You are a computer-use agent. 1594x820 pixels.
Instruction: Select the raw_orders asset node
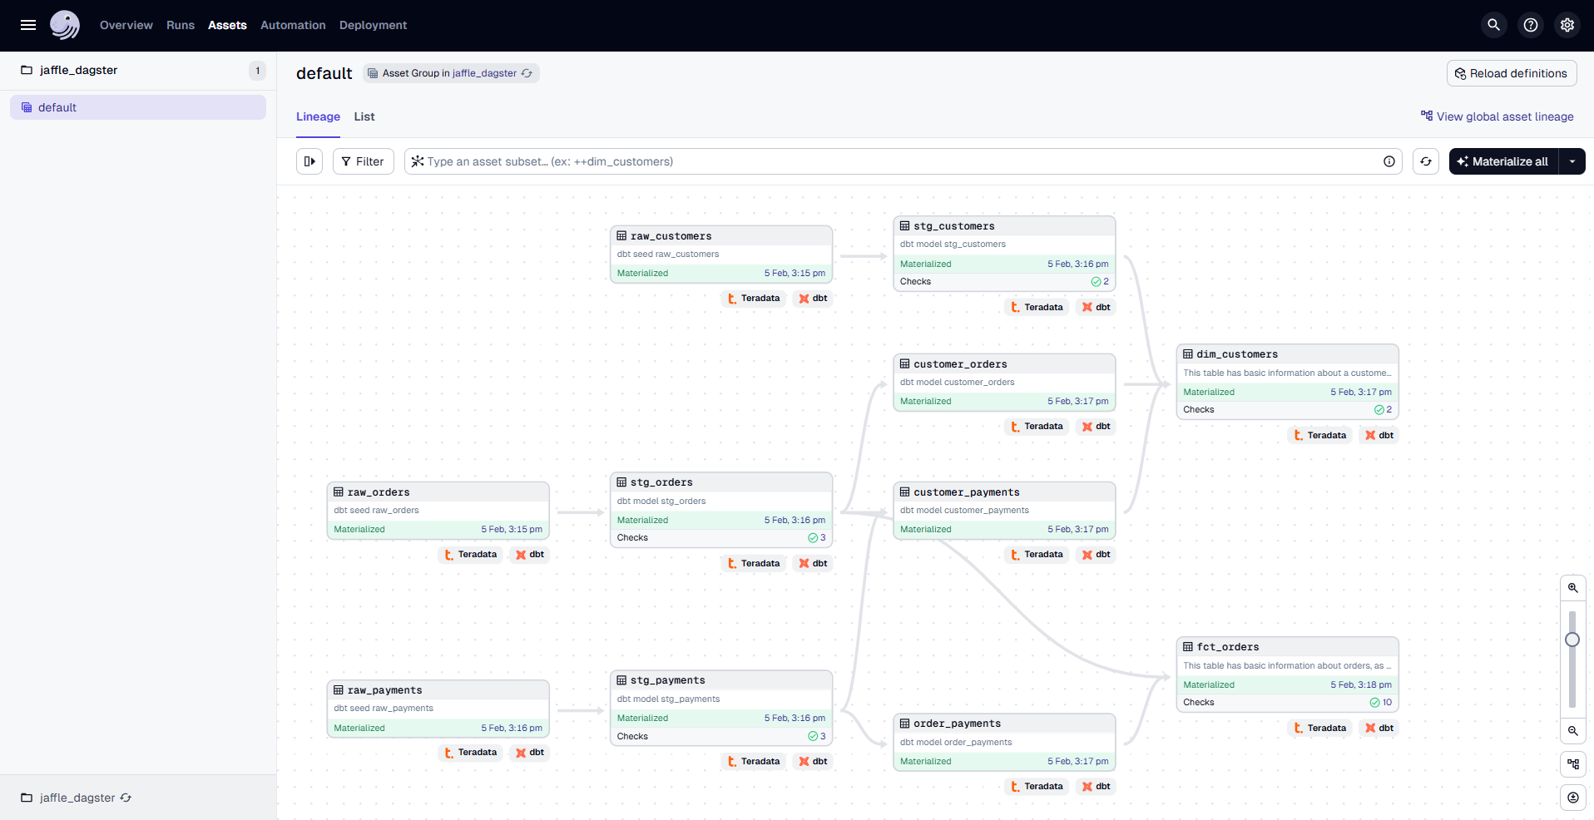click(438, 511)
